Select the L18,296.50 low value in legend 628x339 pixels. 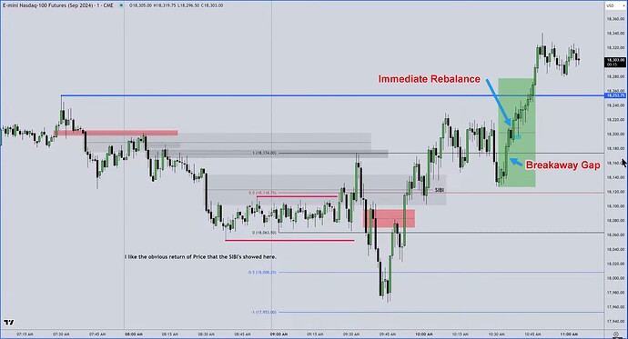pyautogui.click(x=188, y=5)
